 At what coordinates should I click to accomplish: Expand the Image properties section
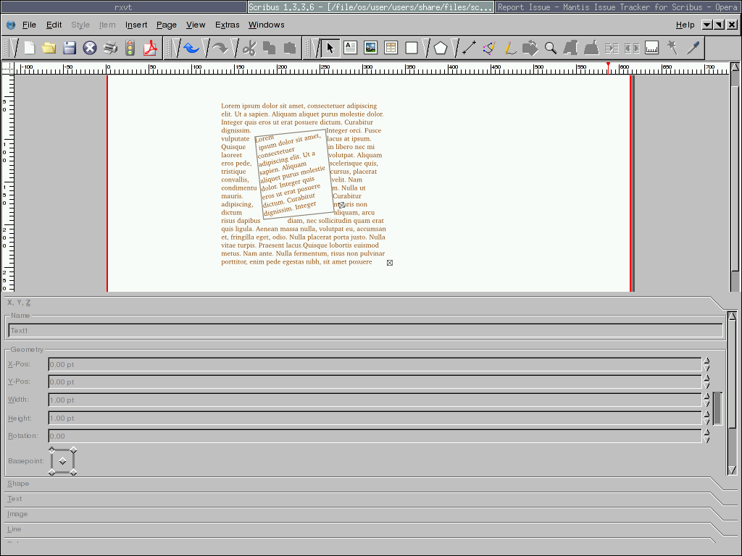18,514
